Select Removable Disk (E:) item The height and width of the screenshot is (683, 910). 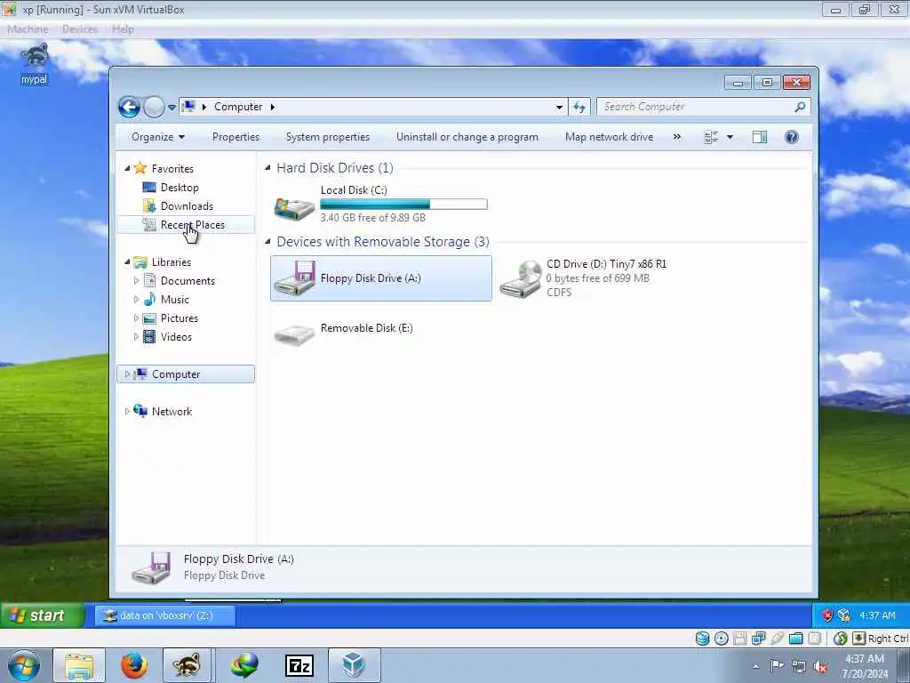(x=344, y=333)
